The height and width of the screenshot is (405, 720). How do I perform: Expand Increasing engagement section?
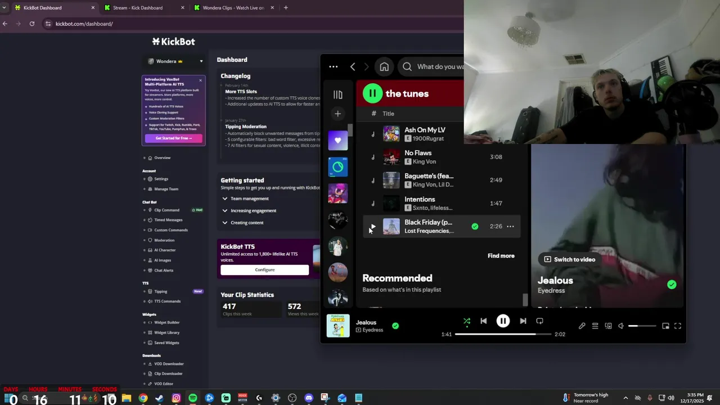point(249,210)
